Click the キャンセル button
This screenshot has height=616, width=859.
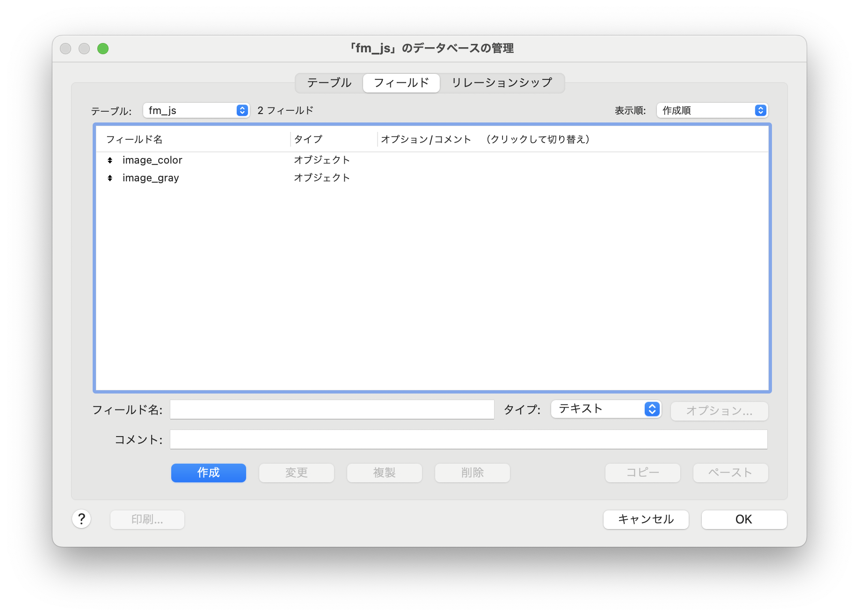pyautogui.click(x=646, y=519)
